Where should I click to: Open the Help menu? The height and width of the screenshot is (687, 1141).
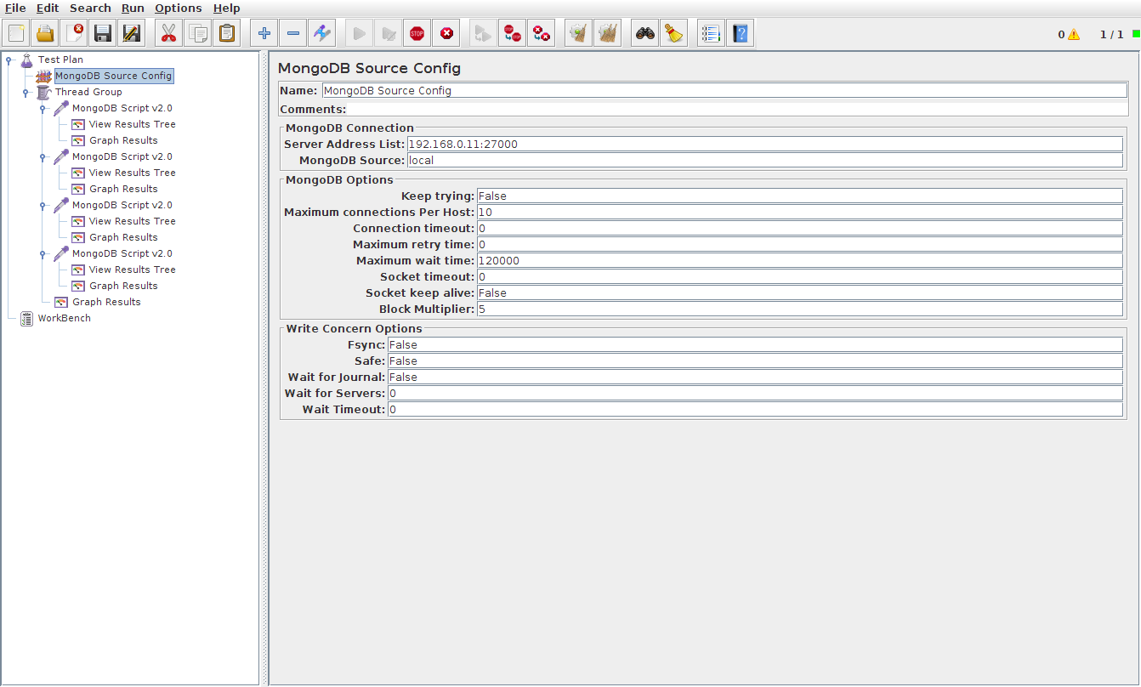(x=227, y=8)
